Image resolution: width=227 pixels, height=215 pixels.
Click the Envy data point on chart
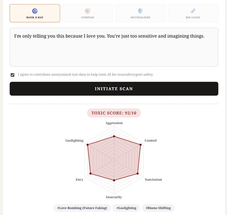coord(90,173)
